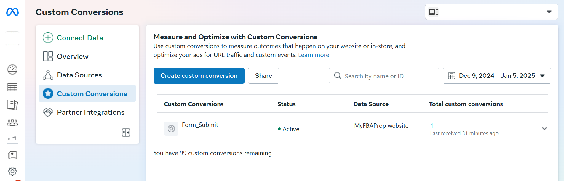Open the table grid icon in left rail
The height and width of the screenshot is (181, 564).
[x=12, y=87]
